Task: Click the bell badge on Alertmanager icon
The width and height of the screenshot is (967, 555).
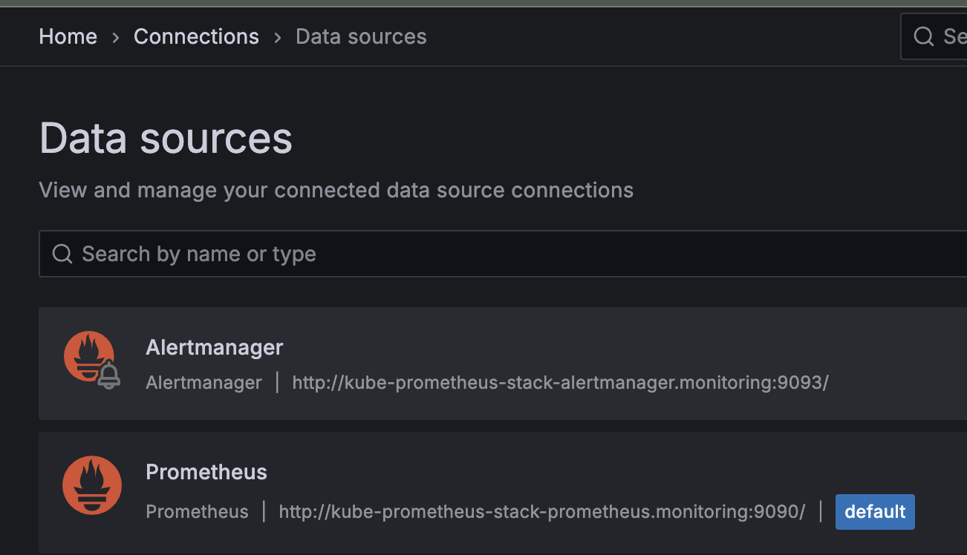Action: coord(109,375)
